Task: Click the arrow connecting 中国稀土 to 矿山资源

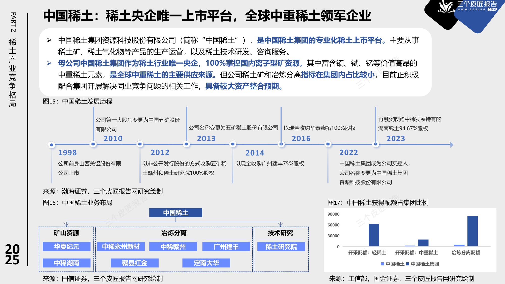Action: (67, 224)
